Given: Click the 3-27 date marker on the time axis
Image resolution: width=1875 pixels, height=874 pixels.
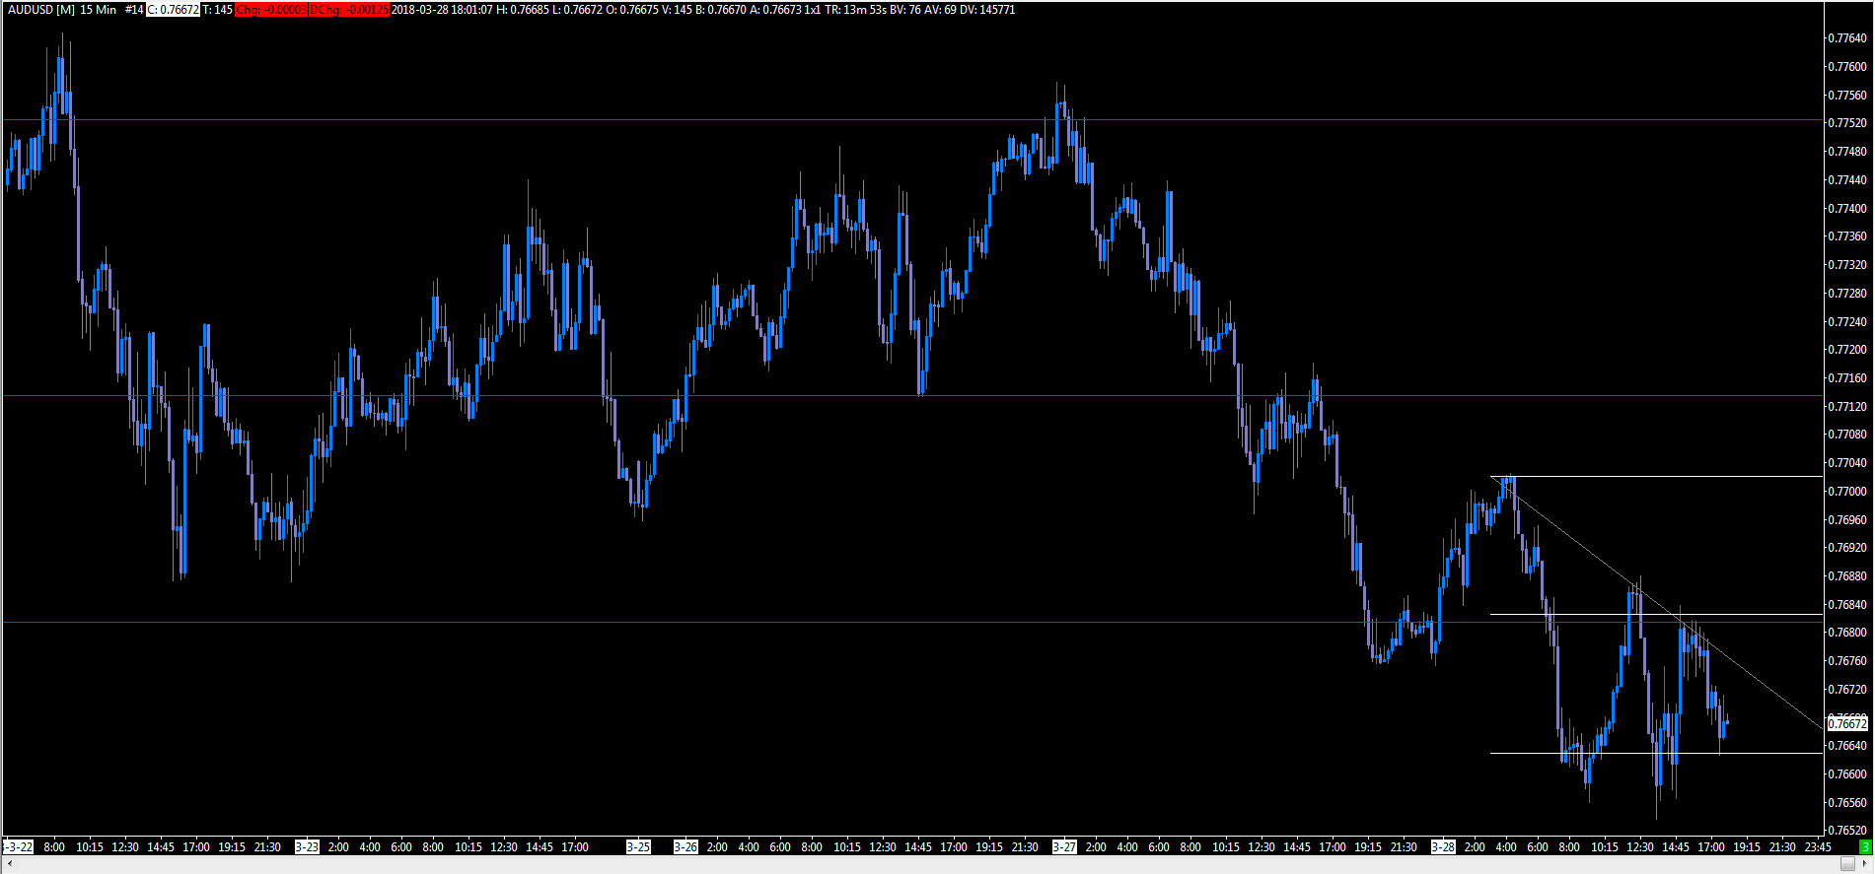Looking at the screenshot, I should 1065,846.
